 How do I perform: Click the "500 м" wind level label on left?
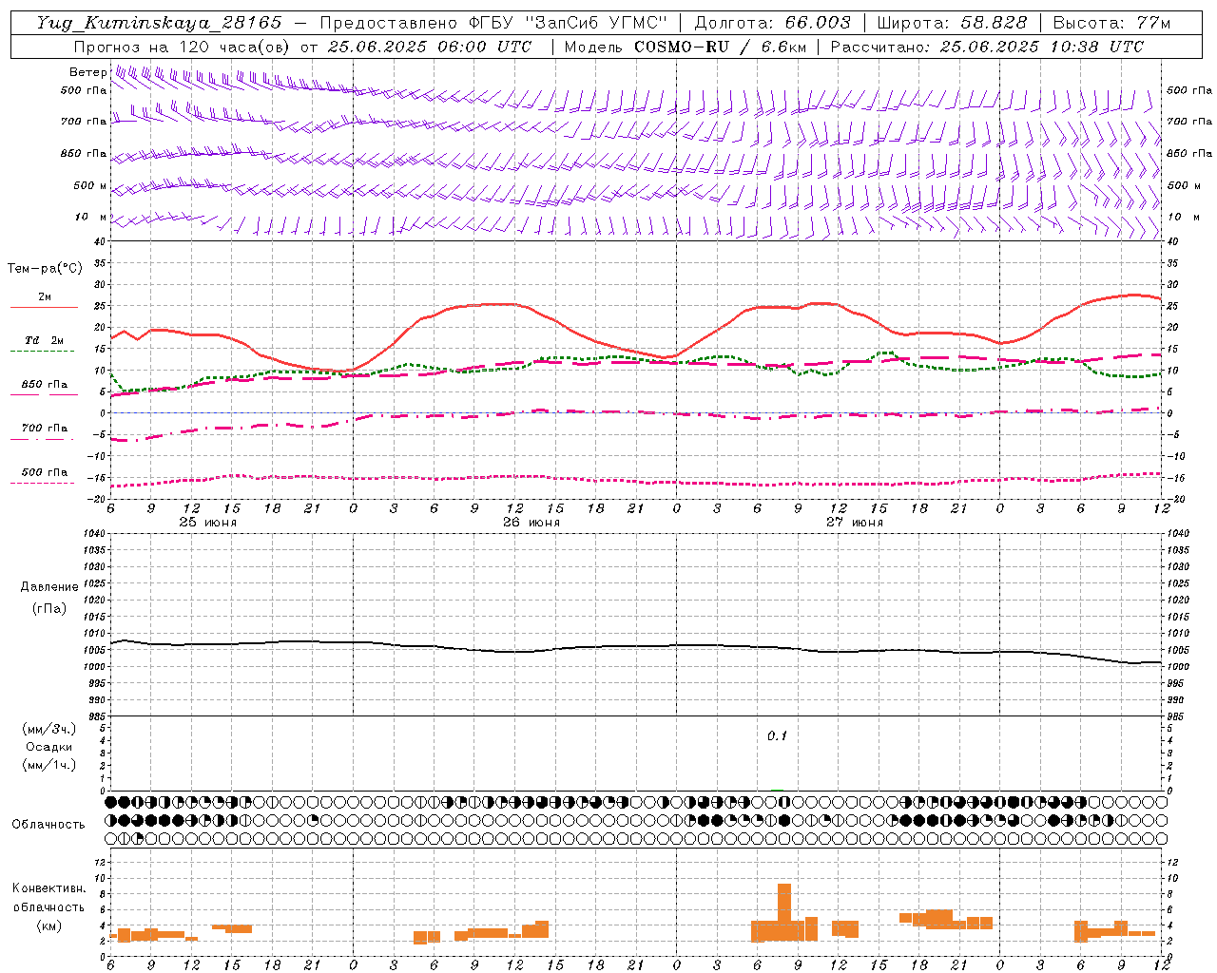click(90, 185)
